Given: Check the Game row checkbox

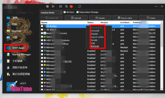Looking at the screenshot, I should [42, 37].
